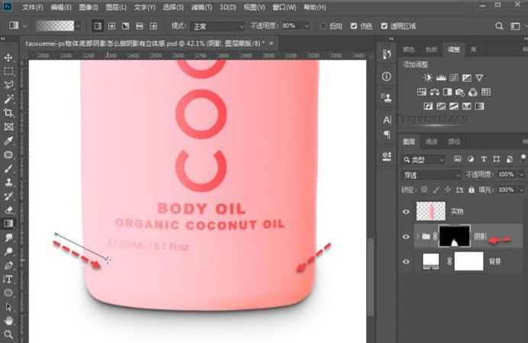
Task: Select the Ellipse shape tool
Action: (x=8, y=293)
